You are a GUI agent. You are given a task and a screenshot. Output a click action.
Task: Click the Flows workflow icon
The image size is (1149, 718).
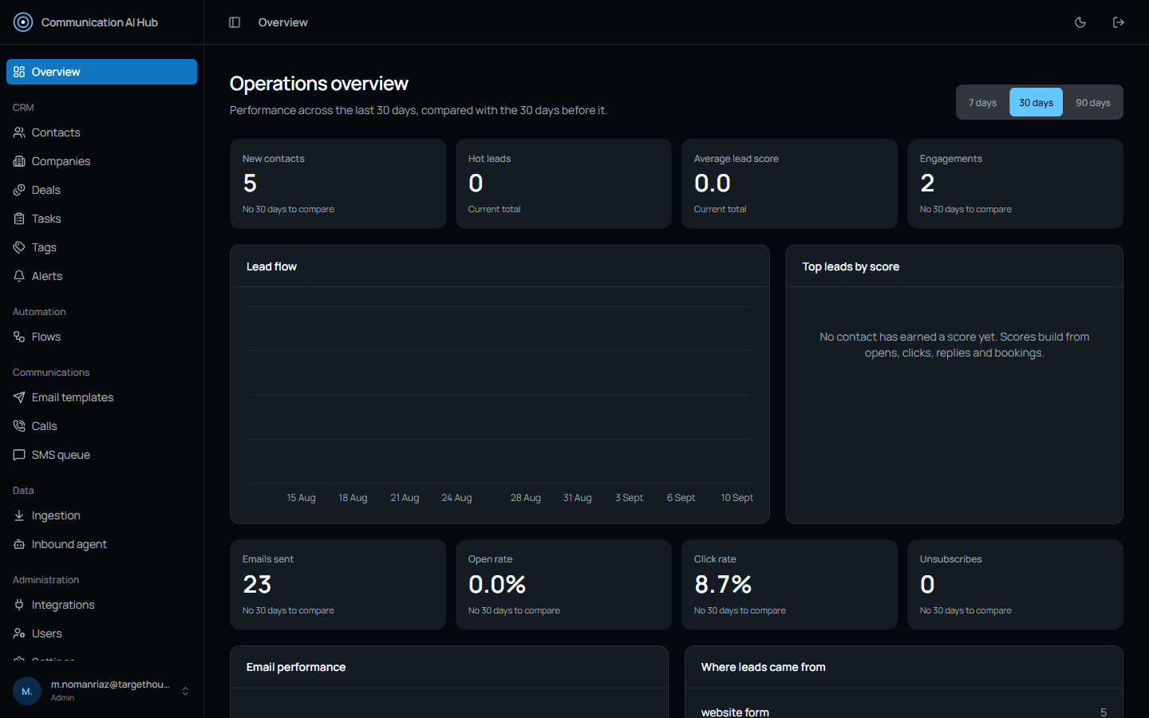(19, 337)
